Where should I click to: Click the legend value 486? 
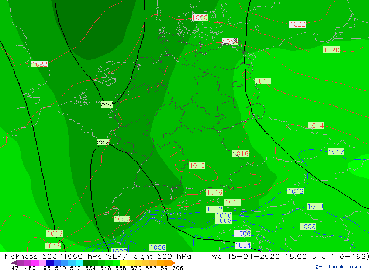point(30,268)
